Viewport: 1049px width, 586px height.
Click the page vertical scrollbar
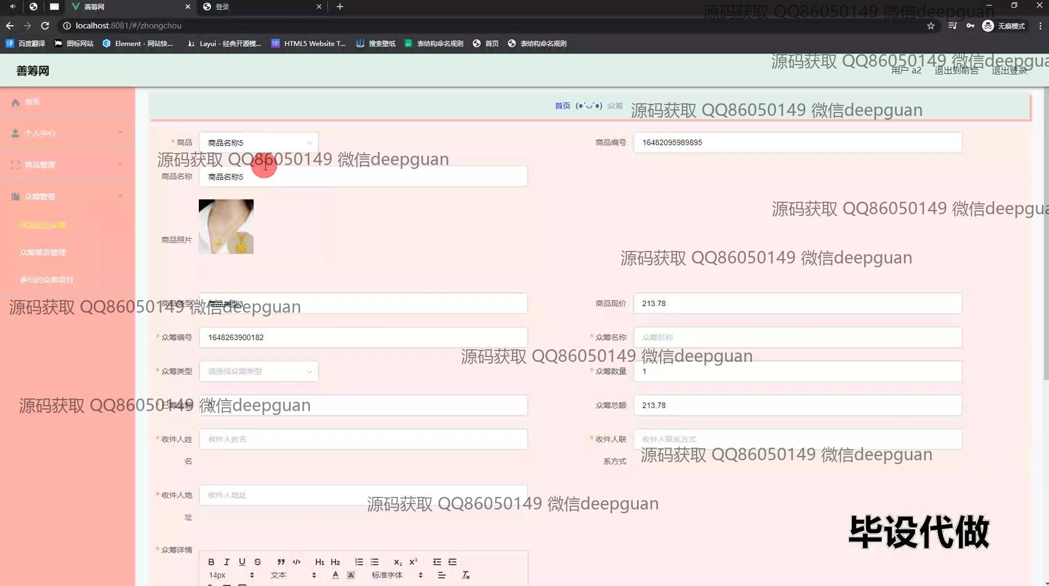(1046, 235)
